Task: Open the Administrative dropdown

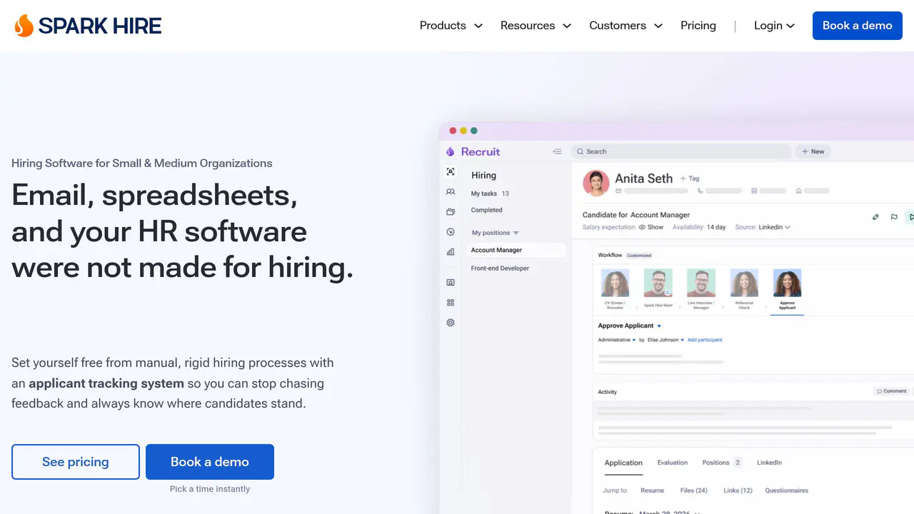Action: coord(617,340)
